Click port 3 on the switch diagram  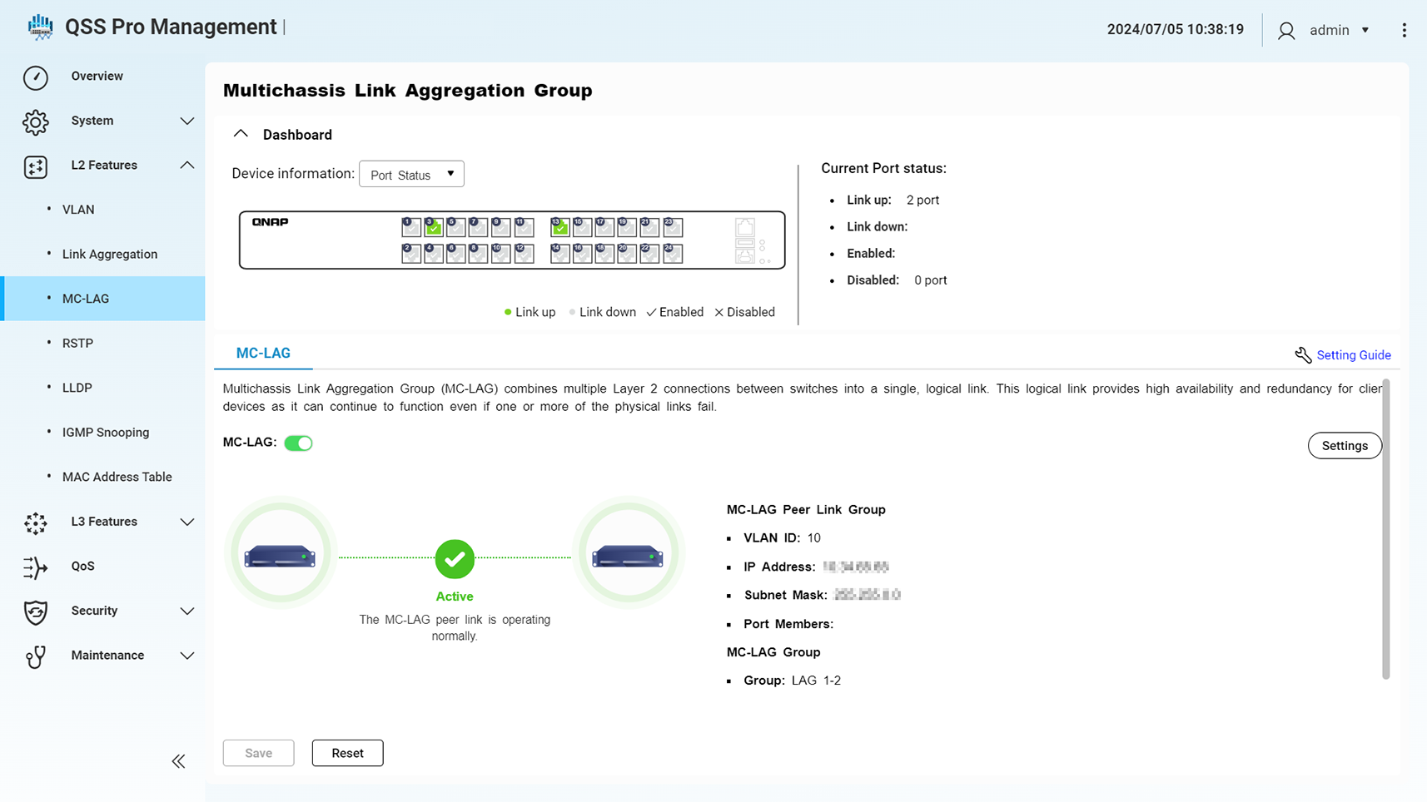pos(433,227)
